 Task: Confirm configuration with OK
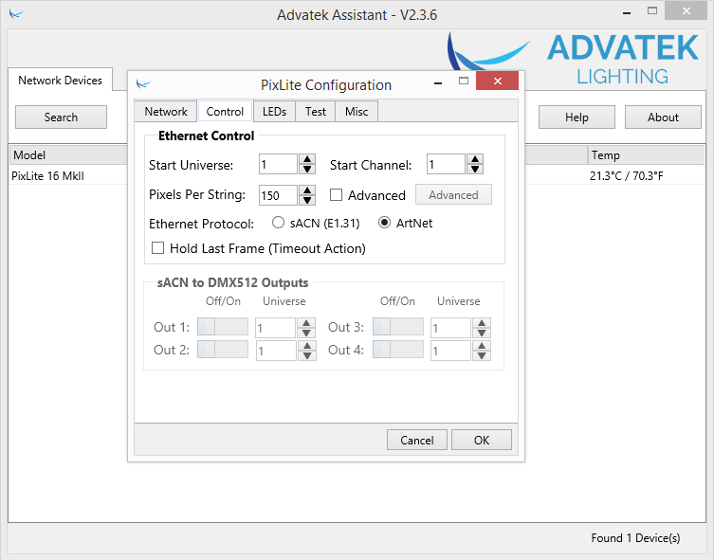point(482,440)
